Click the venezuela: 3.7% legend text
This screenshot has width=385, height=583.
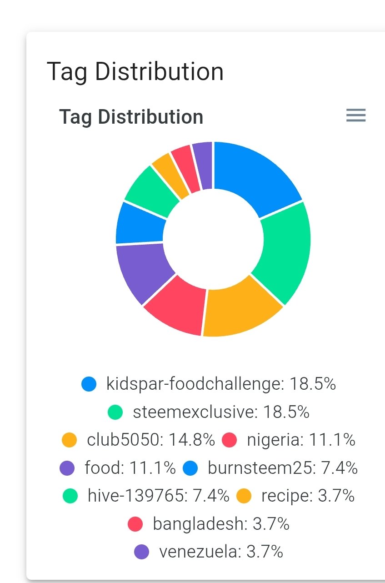(221, 552)
